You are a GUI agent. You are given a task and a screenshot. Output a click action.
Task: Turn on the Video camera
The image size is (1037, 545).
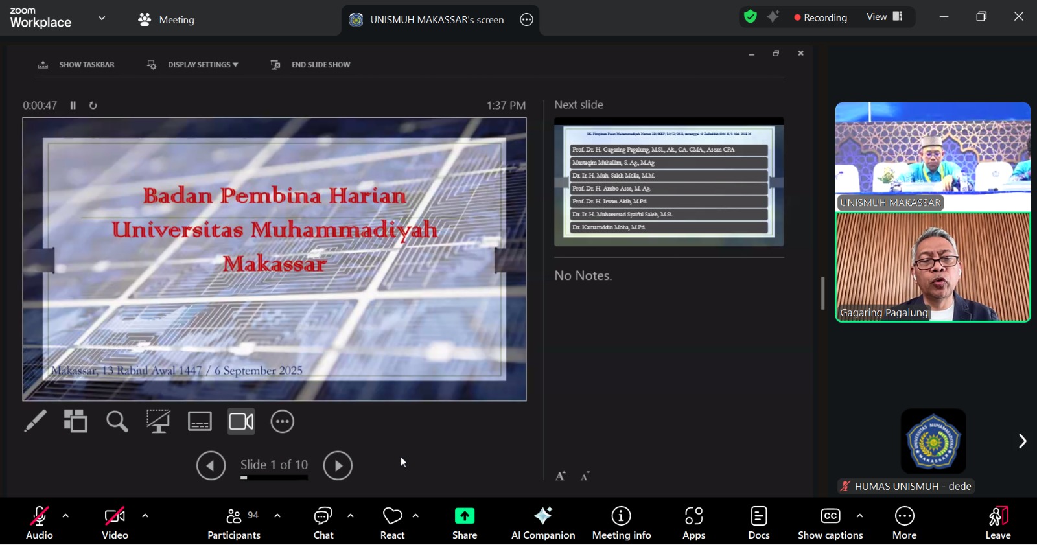click(115, 522)
